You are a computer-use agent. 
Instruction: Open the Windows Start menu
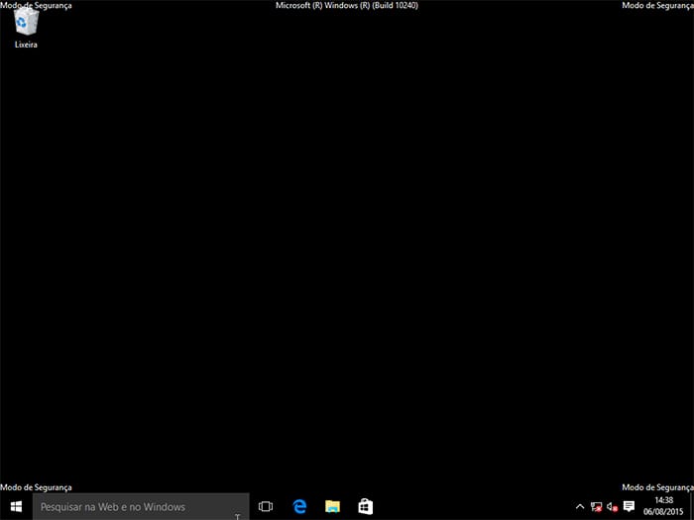[x=17, y=507]
